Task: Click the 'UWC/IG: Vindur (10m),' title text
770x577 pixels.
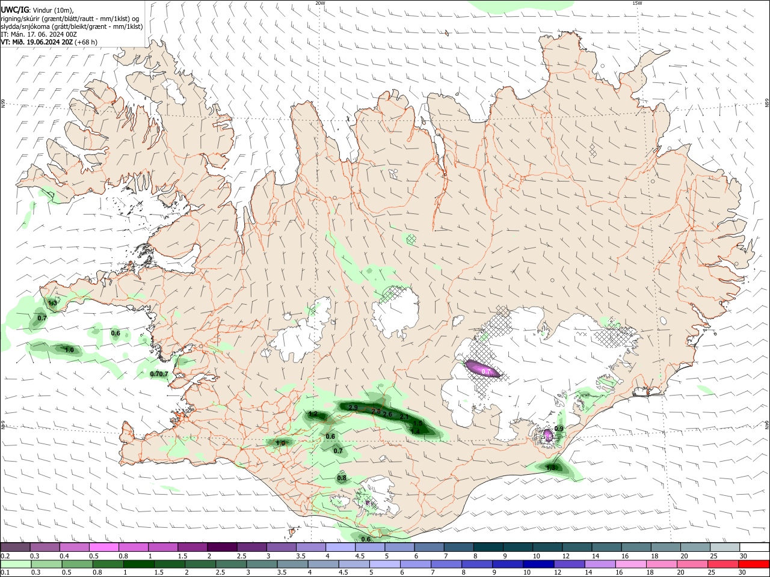Action: [36, 10]
